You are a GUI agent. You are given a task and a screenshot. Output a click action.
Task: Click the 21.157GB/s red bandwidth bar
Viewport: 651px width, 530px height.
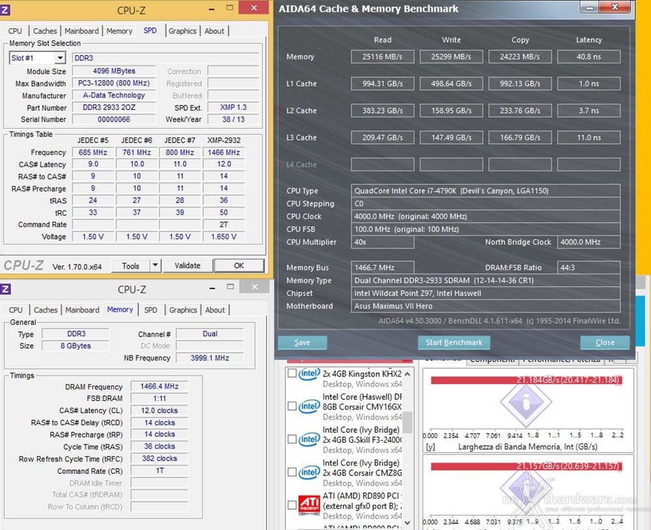pos(527,466)
